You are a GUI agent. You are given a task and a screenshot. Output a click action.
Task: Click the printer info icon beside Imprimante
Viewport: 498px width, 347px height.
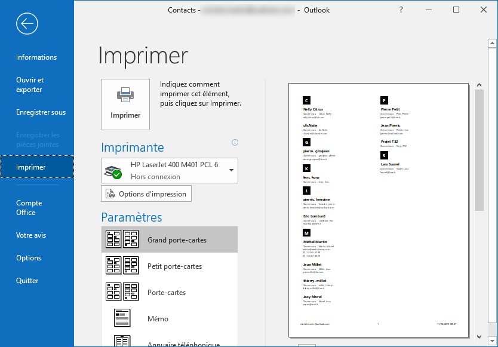(x=235, y=142)
